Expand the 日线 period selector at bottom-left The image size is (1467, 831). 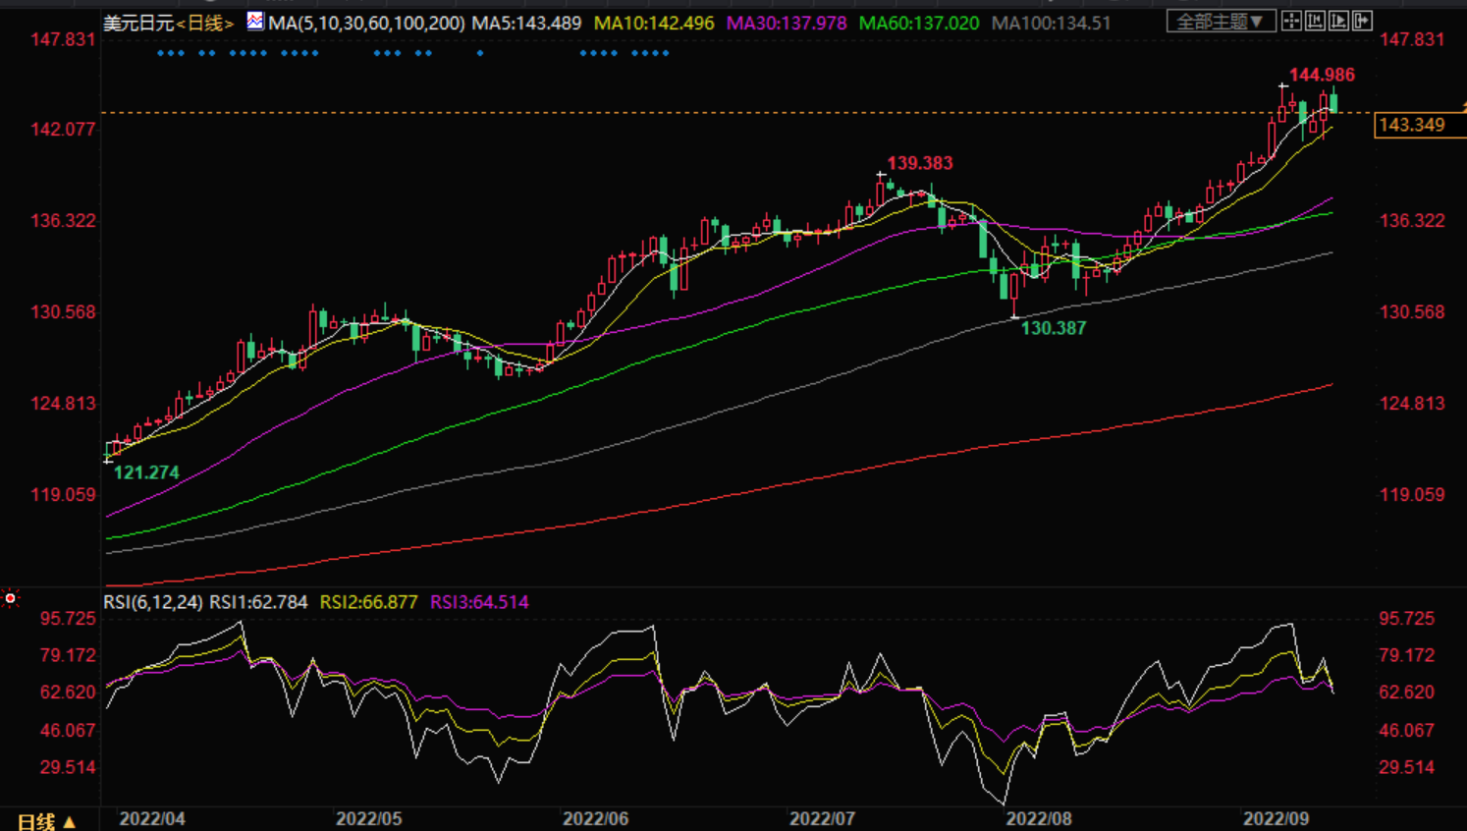(46, 820)
